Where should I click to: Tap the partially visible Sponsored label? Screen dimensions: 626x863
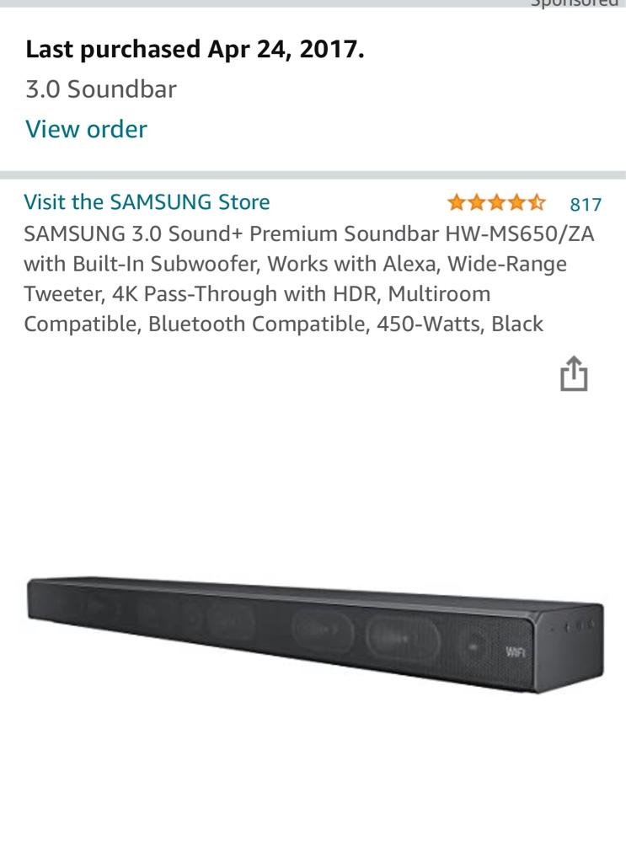coord(575,3)
